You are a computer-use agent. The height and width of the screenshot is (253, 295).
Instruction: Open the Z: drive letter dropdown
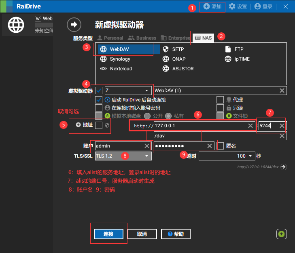pyautogui.click(x=128, y=91)
